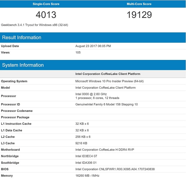Image resolution: width=186 pixels, height=179 pixels.
Task: Select Southbridge value Intel IDA306 01
Action: point(86,163)
